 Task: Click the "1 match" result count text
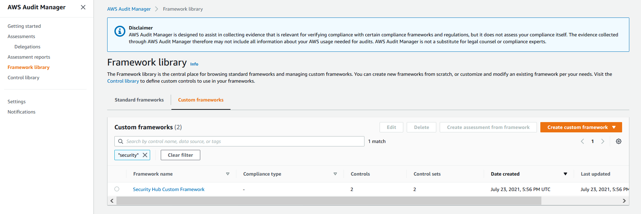coord(377,141)
